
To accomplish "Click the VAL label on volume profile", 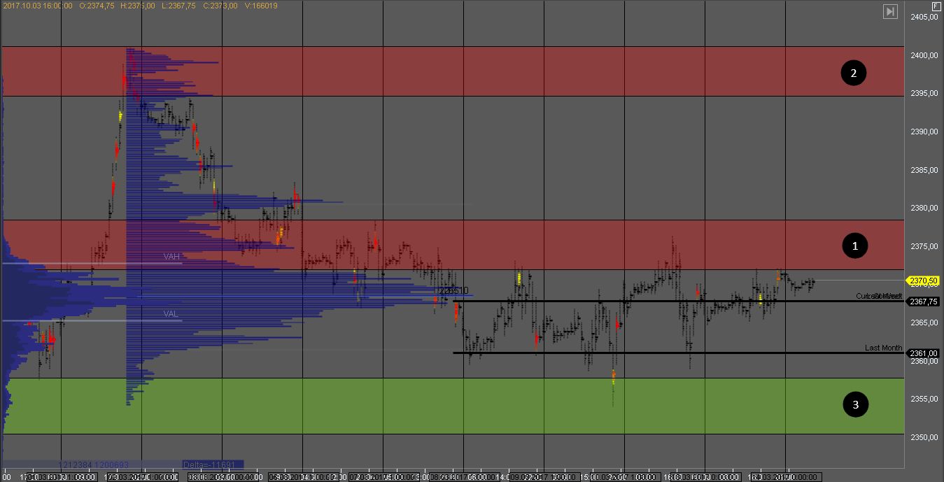I will coord(171,314).
